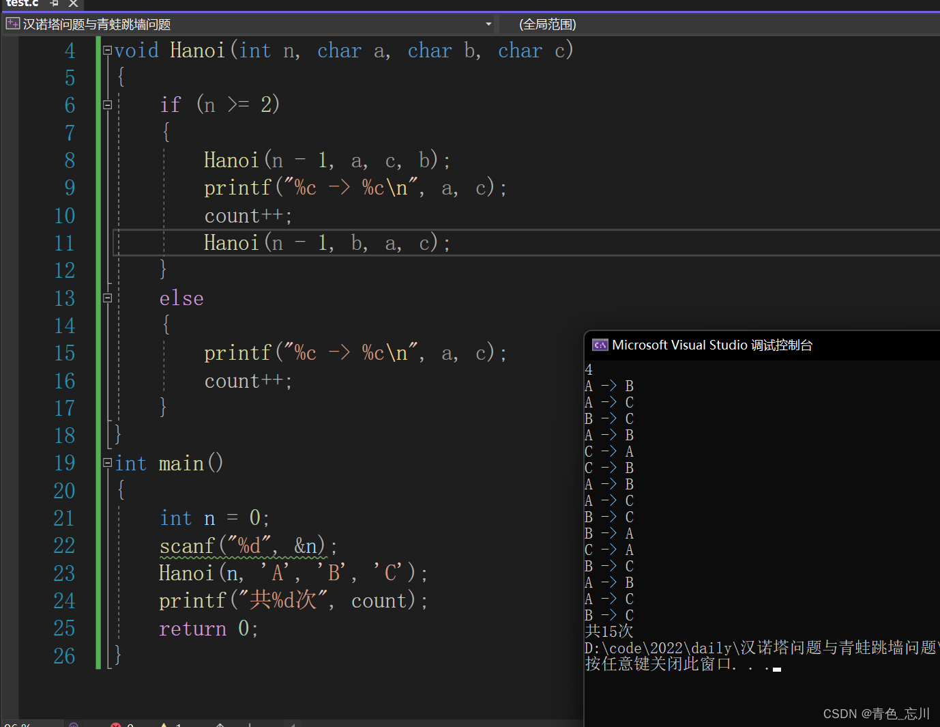Click 共15次 result in the console

pos(609,631)
